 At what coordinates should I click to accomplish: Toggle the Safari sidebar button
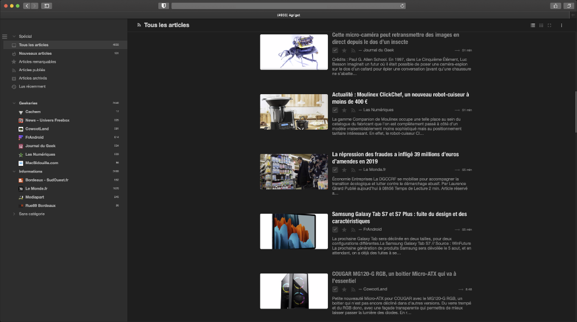(47, 6)
